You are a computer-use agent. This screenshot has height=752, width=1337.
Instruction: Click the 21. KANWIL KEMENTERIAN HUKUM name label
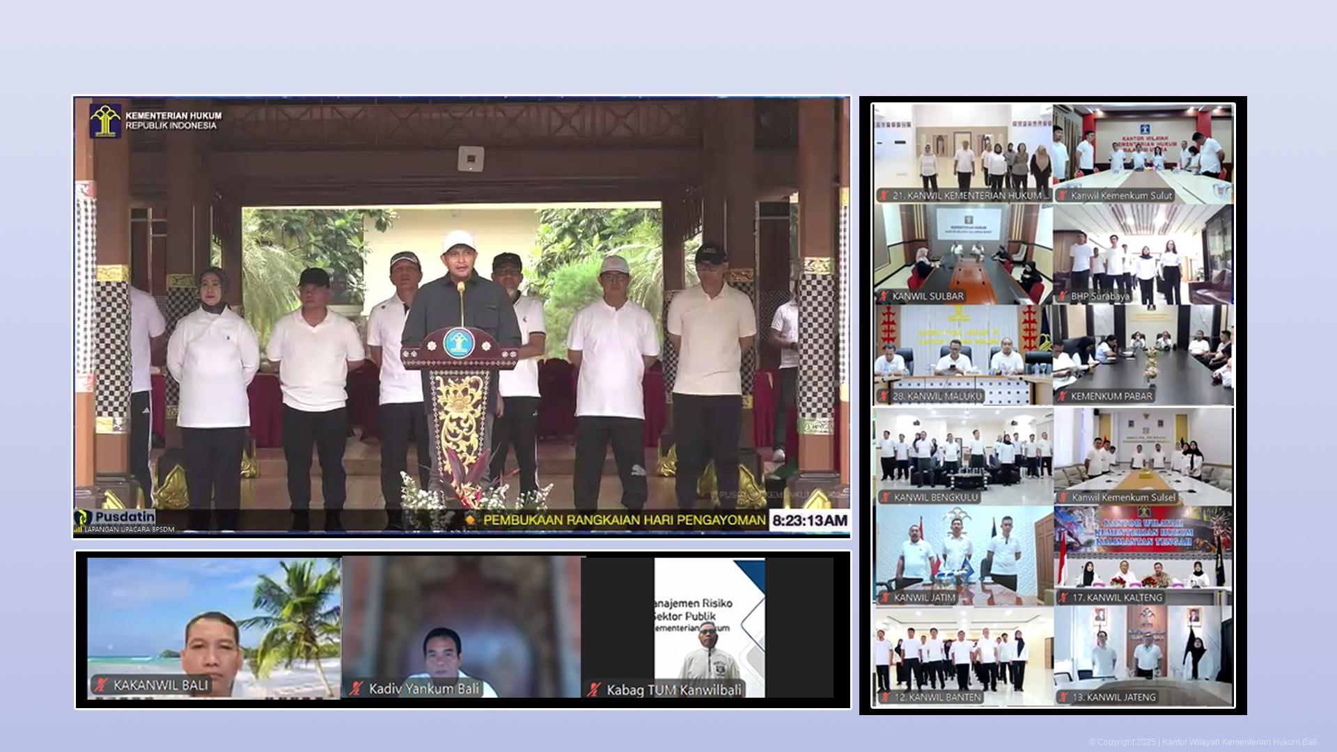[970, 196]
